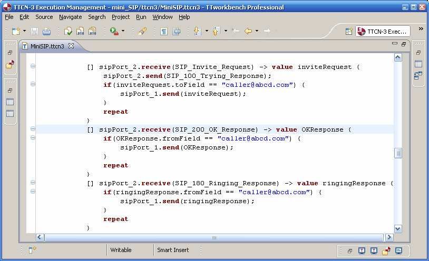Image resolution: width=429 pixels, height=261 pixels.
Task: Open the Source menu
Action: click(44, 17)
